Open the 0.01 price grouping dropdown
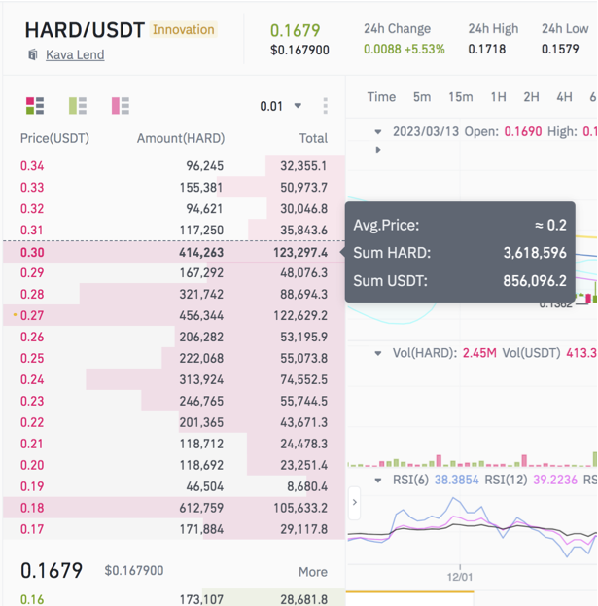The width and height of the screenshot is (598, 606). (280, 106)
